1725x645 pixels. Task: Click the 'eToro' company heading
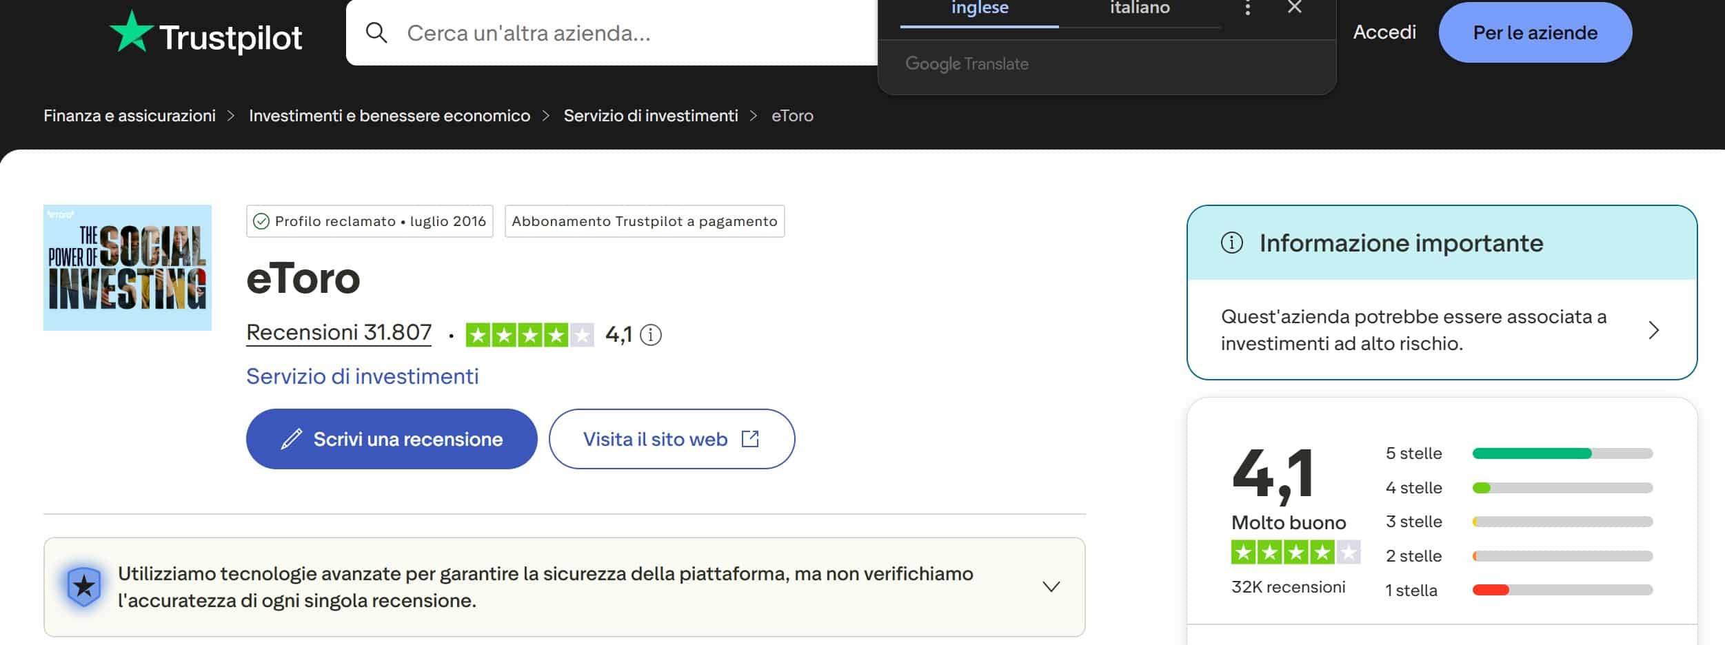click(303, 278)
